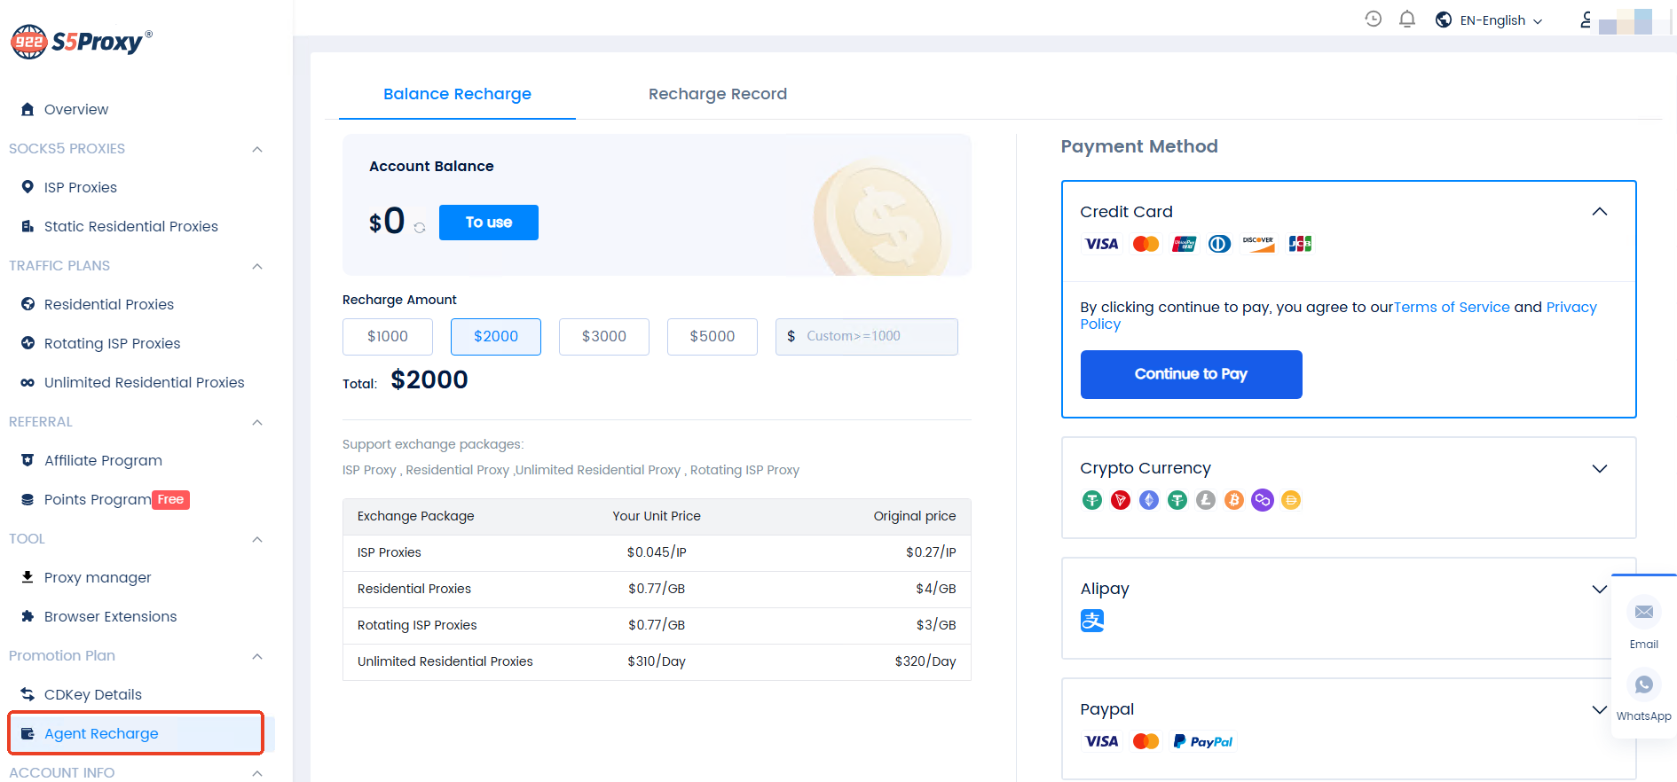The height and width of the screenshot is (782, 1677).
Task: Select the $5000 recharge amount
Action: click(713, 337)
